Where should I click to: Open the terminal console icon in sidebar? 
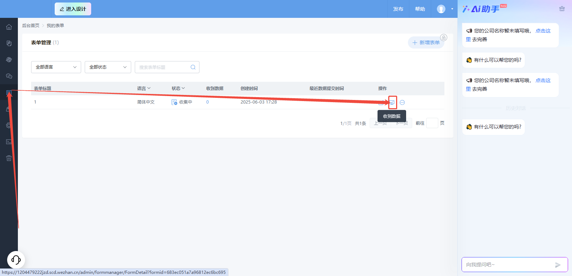point(9,142)
